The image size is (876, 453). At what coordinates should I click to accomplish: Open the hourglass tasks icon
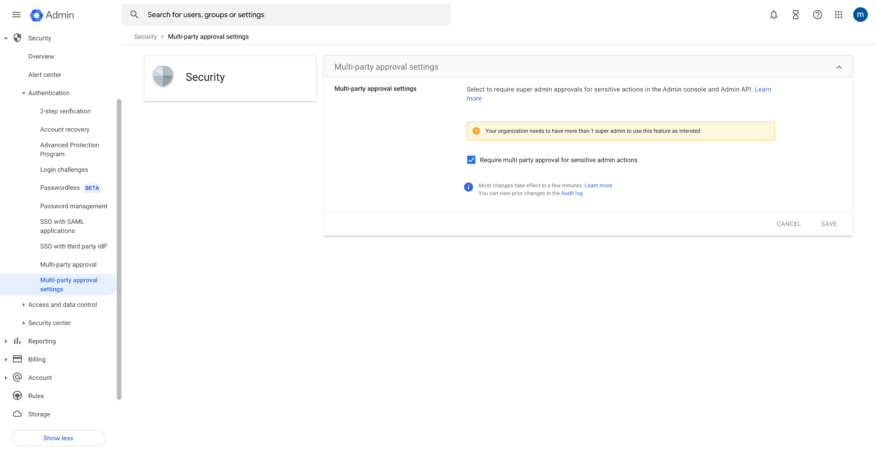point(795,15)
